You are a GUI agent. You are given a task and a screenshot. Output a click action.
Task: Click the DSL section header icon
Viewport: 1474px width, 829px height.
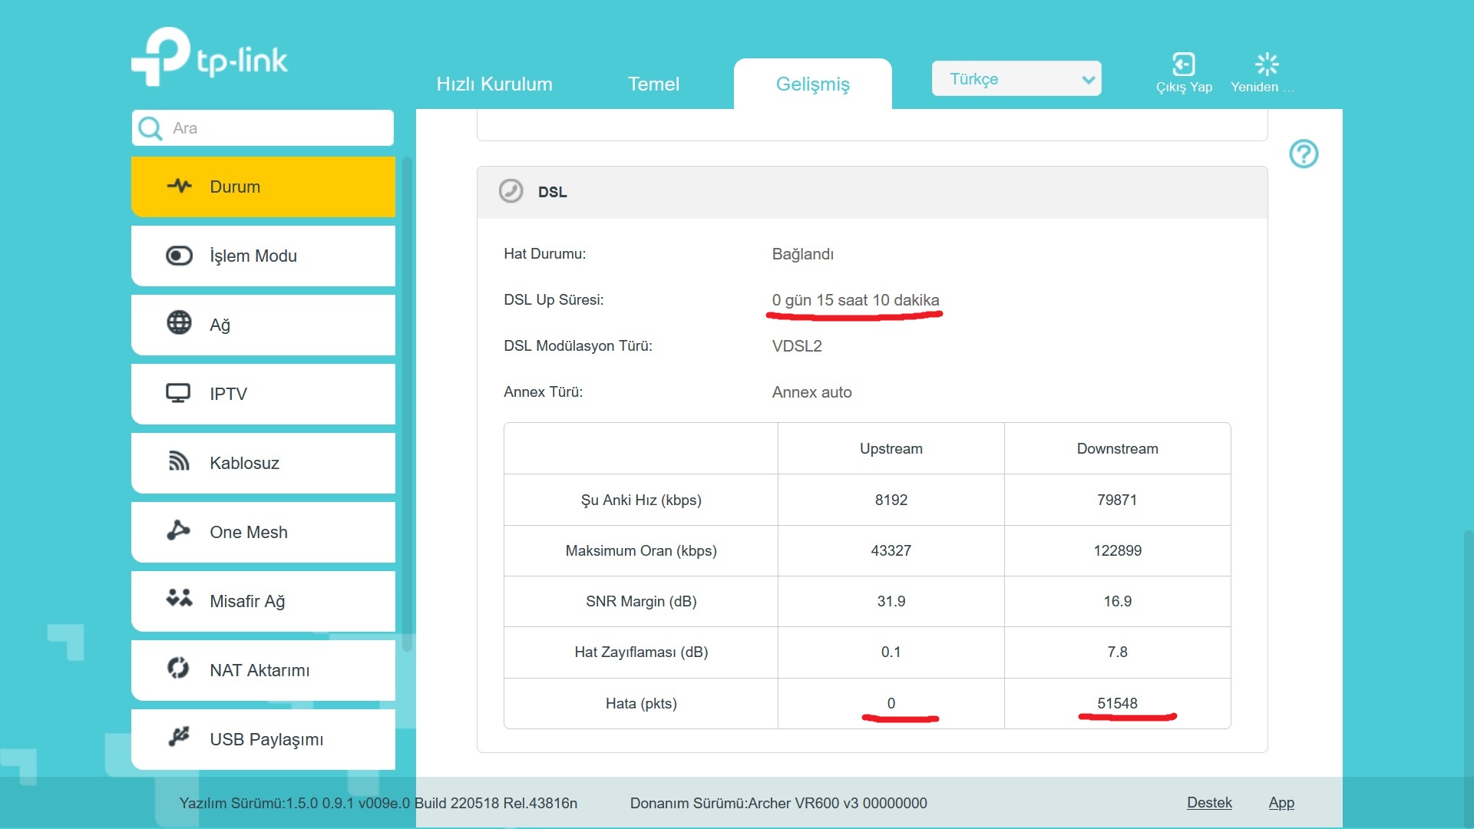pyautogui.click(x=511, y=191)
